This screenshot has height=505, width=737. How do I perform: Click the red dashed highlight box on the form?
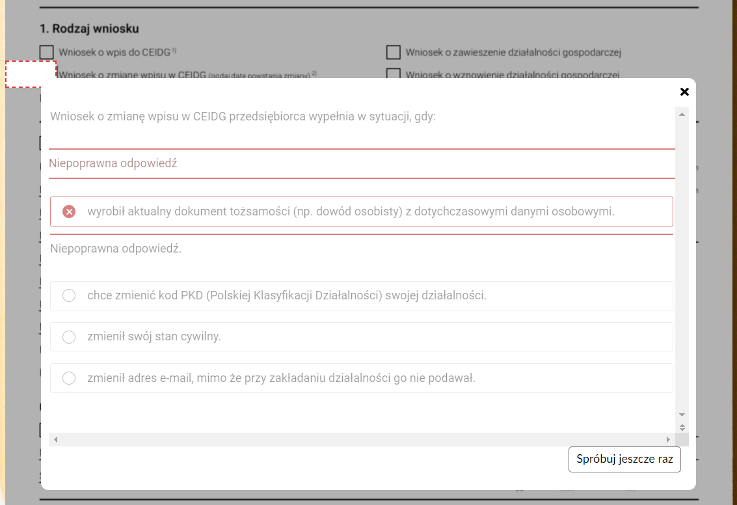31,74
